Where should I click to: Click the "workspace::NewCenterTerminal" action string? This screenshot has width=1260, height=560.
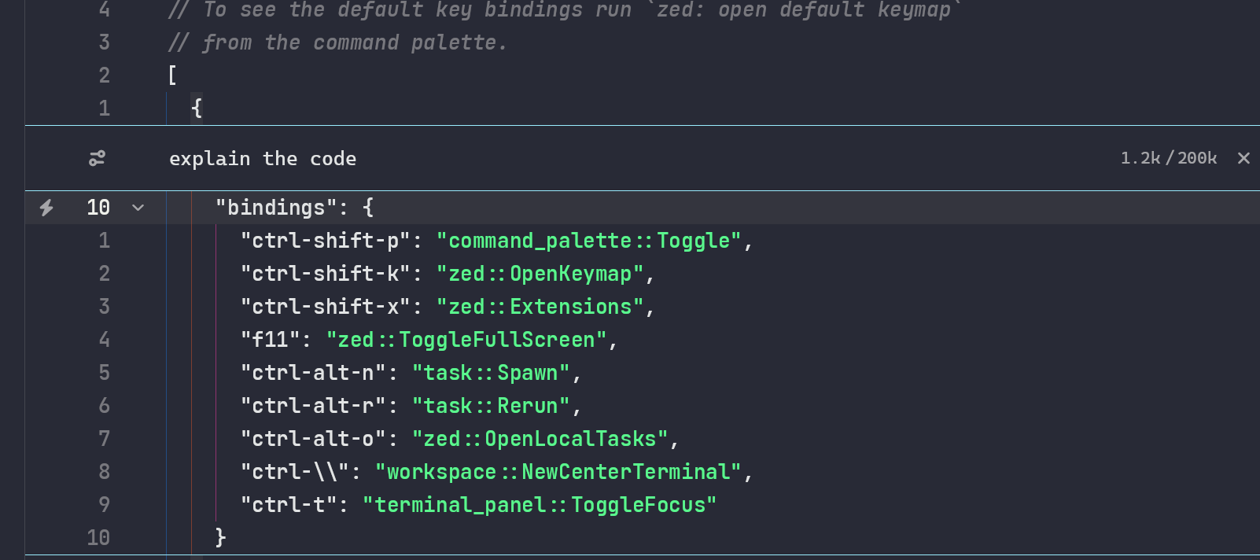pos(558,472)
